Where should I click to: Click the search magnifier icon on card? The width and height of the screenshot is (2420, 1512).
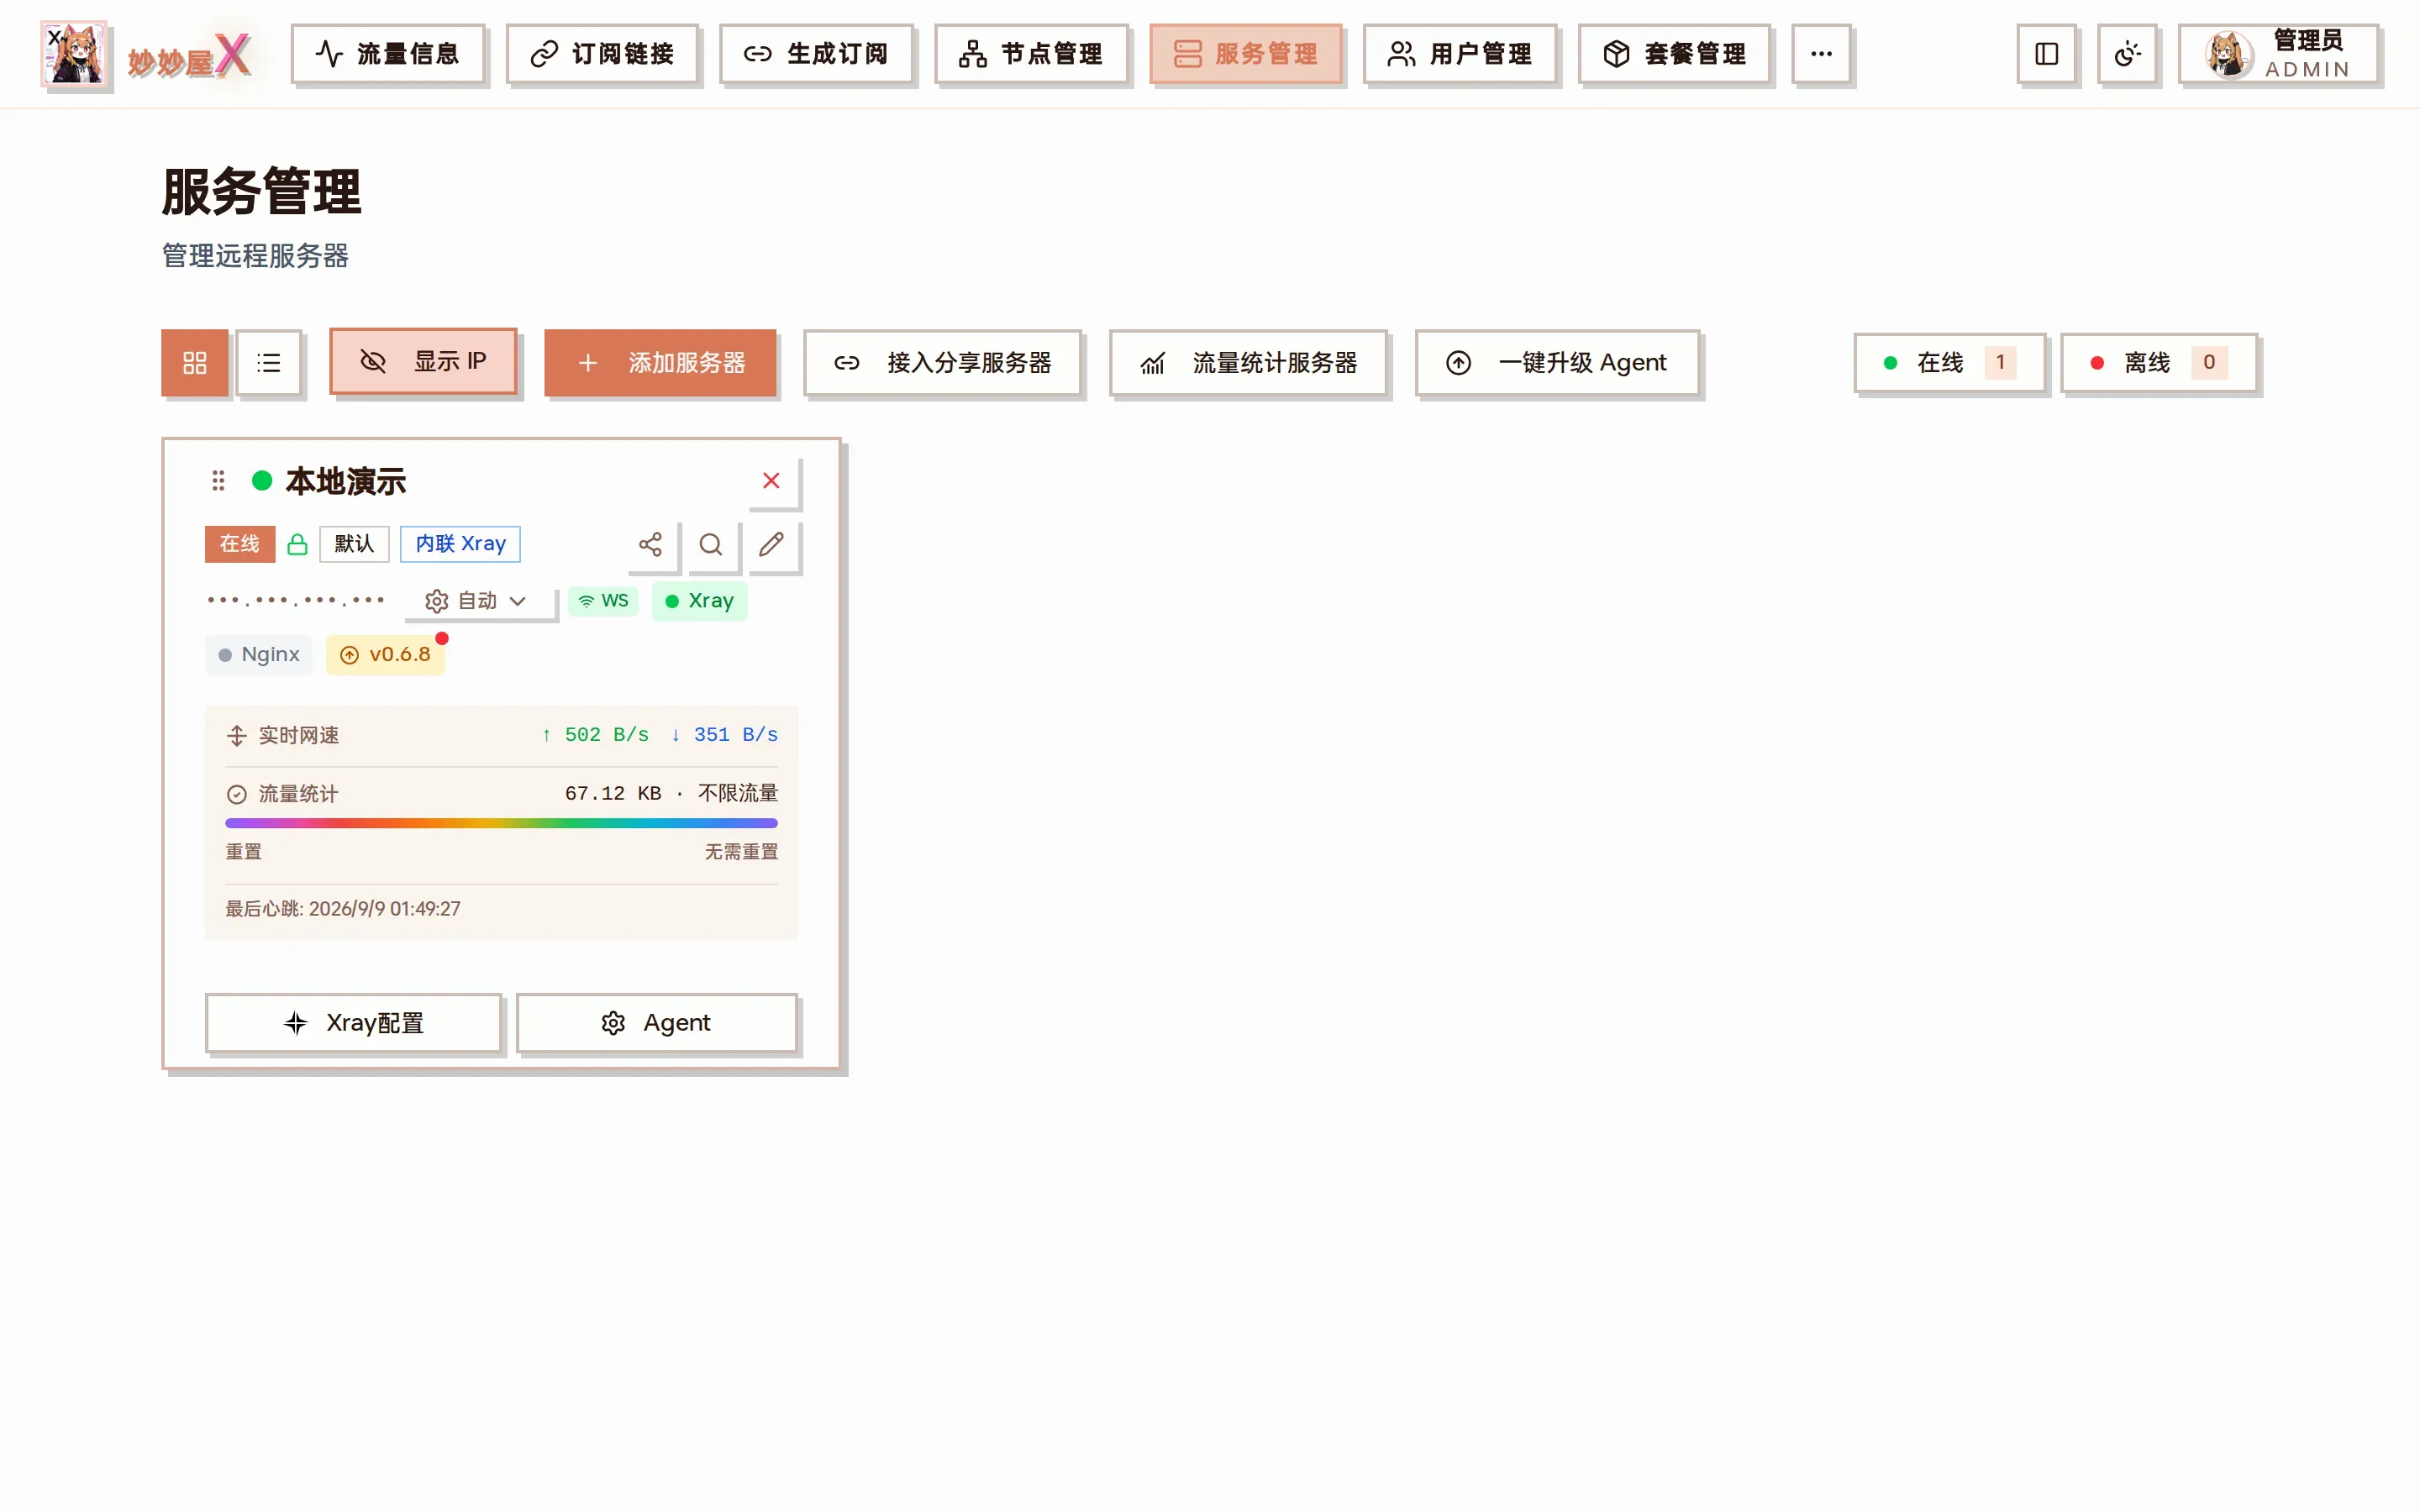711,545
